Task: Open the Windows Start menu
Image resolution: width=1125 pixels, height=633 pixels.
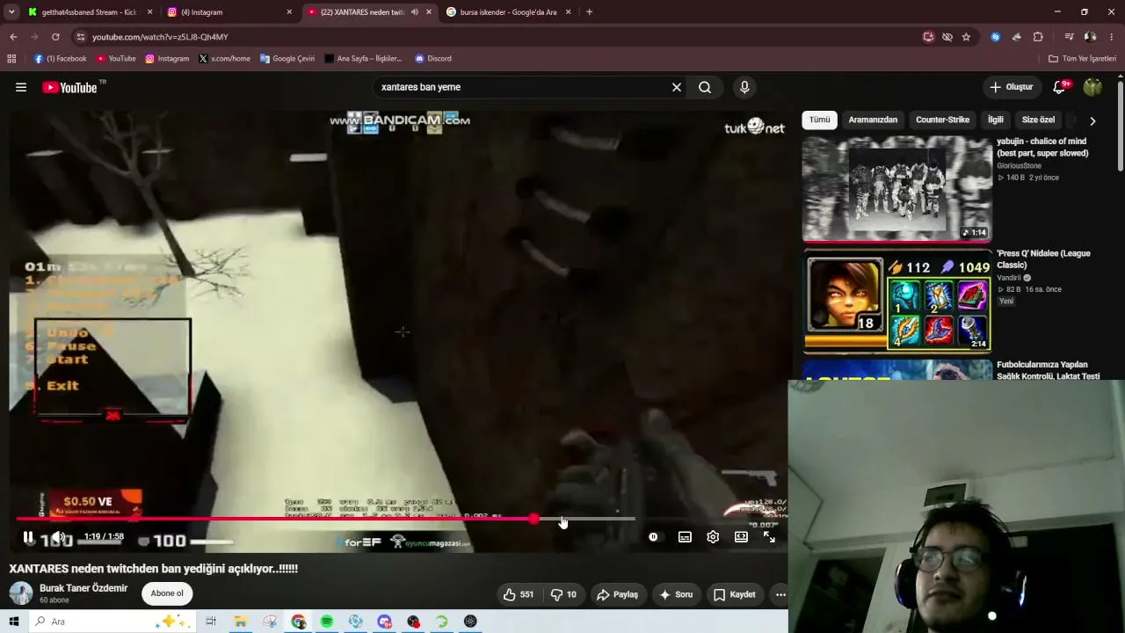Action: [x=14, y=622]
